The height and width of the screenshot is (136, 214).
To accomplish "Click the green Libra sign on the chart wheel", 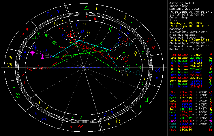I will click(x=86, y=8).
